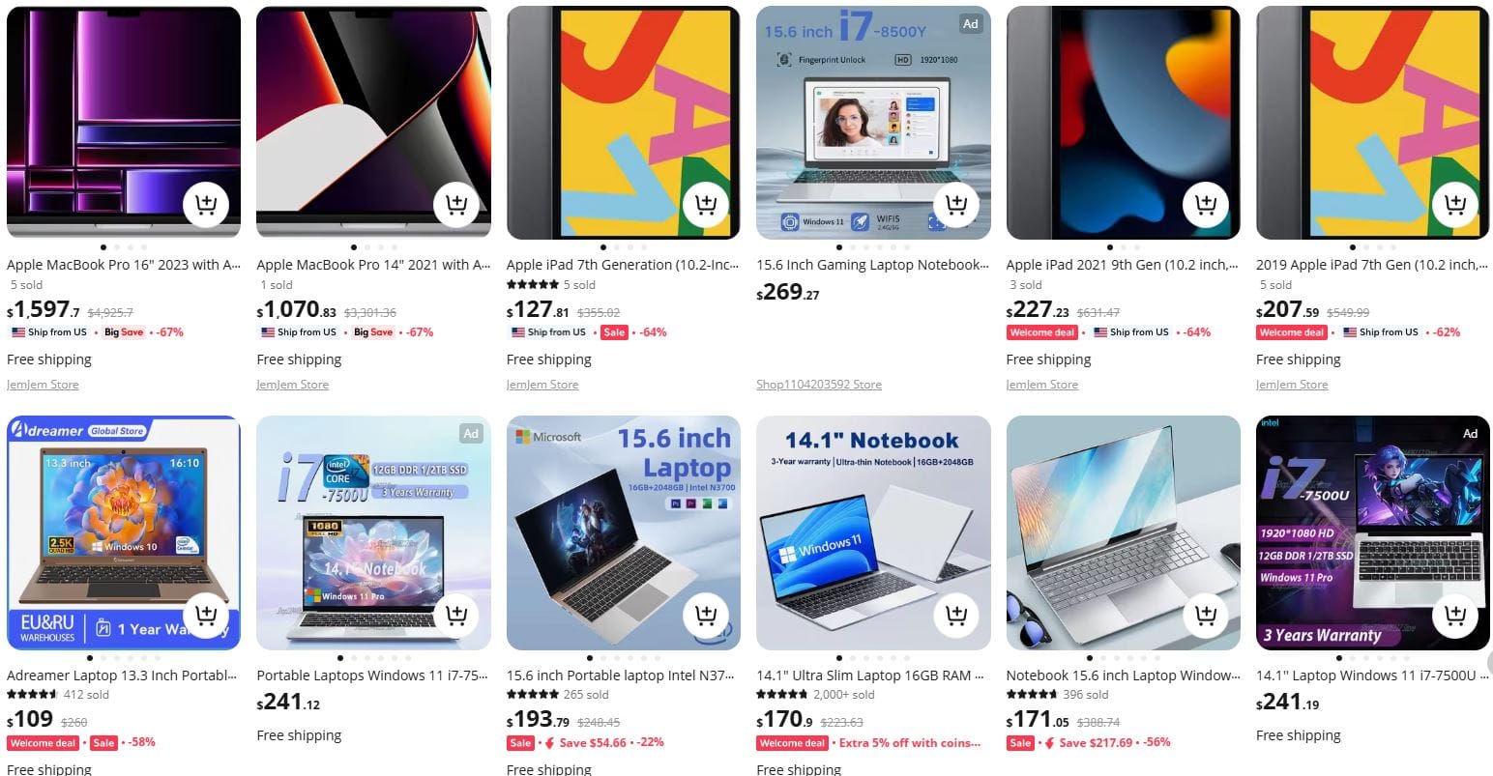Image resolution: width=1493 pixels, height=776 pixels.
Task: Click Big Save badge on $1,597.7 MacBook
Action: click(x=124, y=332)
